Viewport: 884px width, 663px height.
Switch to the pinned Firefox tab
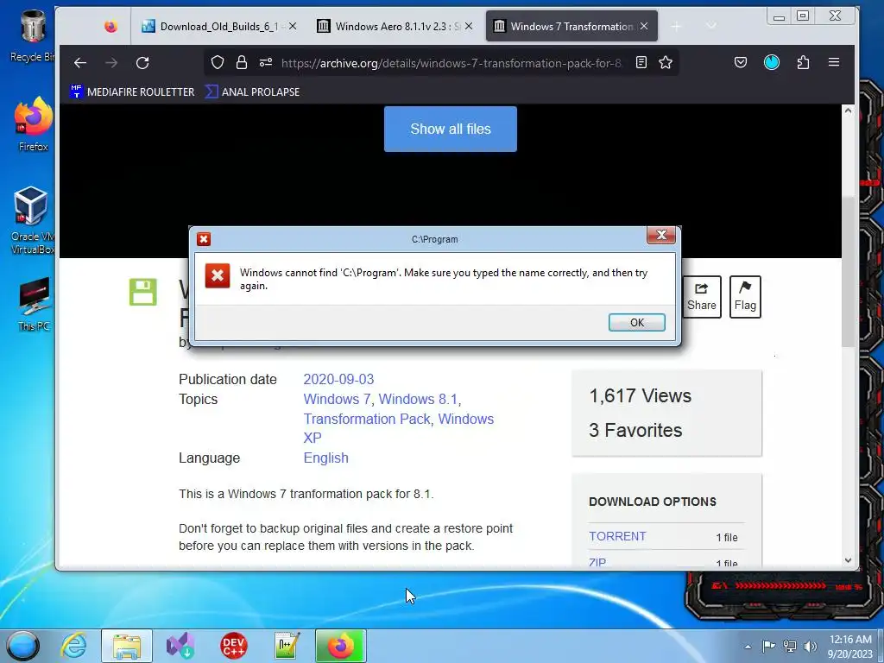pos(110,27)
